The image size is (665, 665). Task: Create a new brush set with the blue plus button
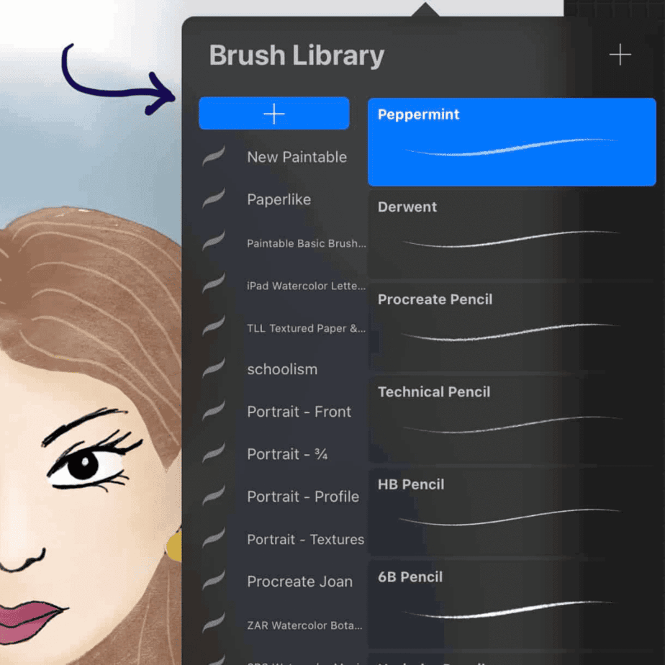click(x=274, y=114)
